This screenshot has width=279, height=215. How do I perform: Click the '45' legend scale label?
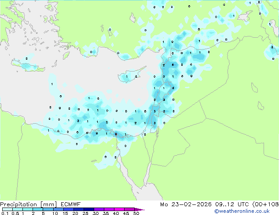pos(126,213)
